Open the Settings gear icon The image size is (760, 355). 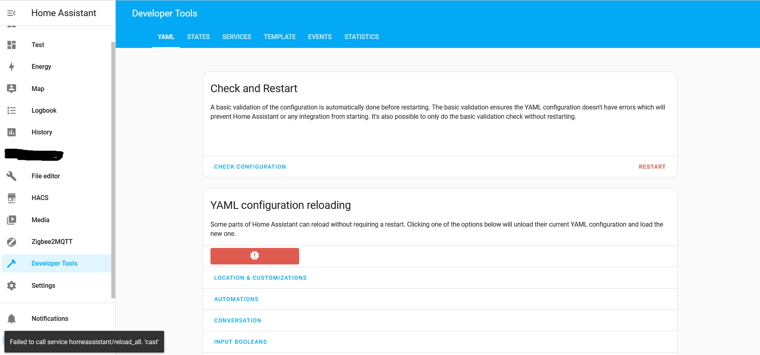point(12,285)
